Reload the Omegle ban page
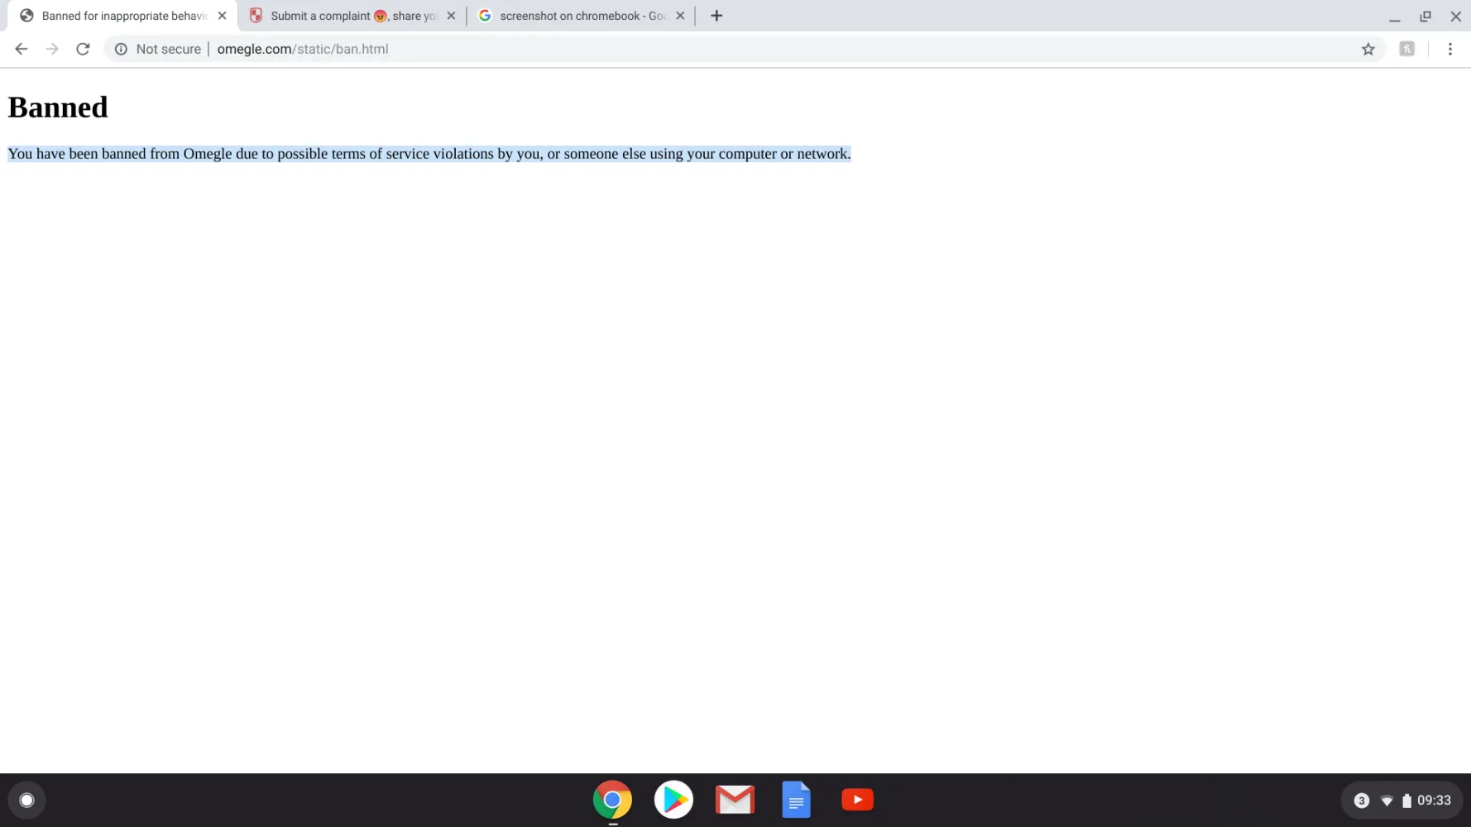Image resolution: width=1471 pixels, height=827 pixels. [x=83, y=49]
